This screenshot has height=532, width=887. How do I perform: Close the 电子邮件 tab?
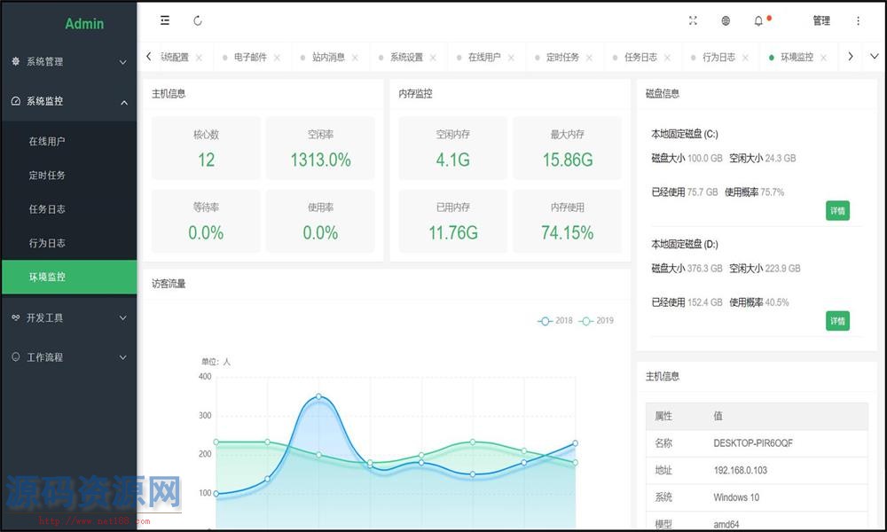[x=277, y=58]
